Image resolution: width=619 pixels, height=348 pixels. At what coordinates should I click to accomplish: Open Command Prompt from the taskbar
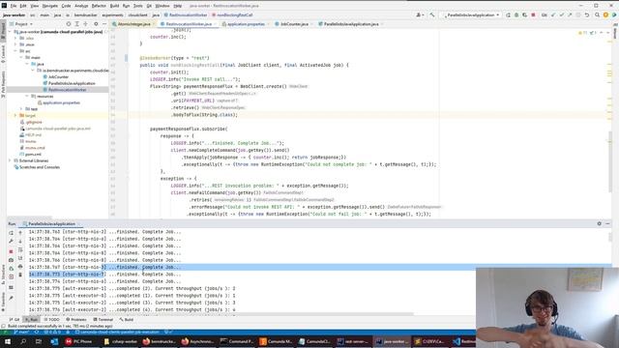[x=237, y=341]
